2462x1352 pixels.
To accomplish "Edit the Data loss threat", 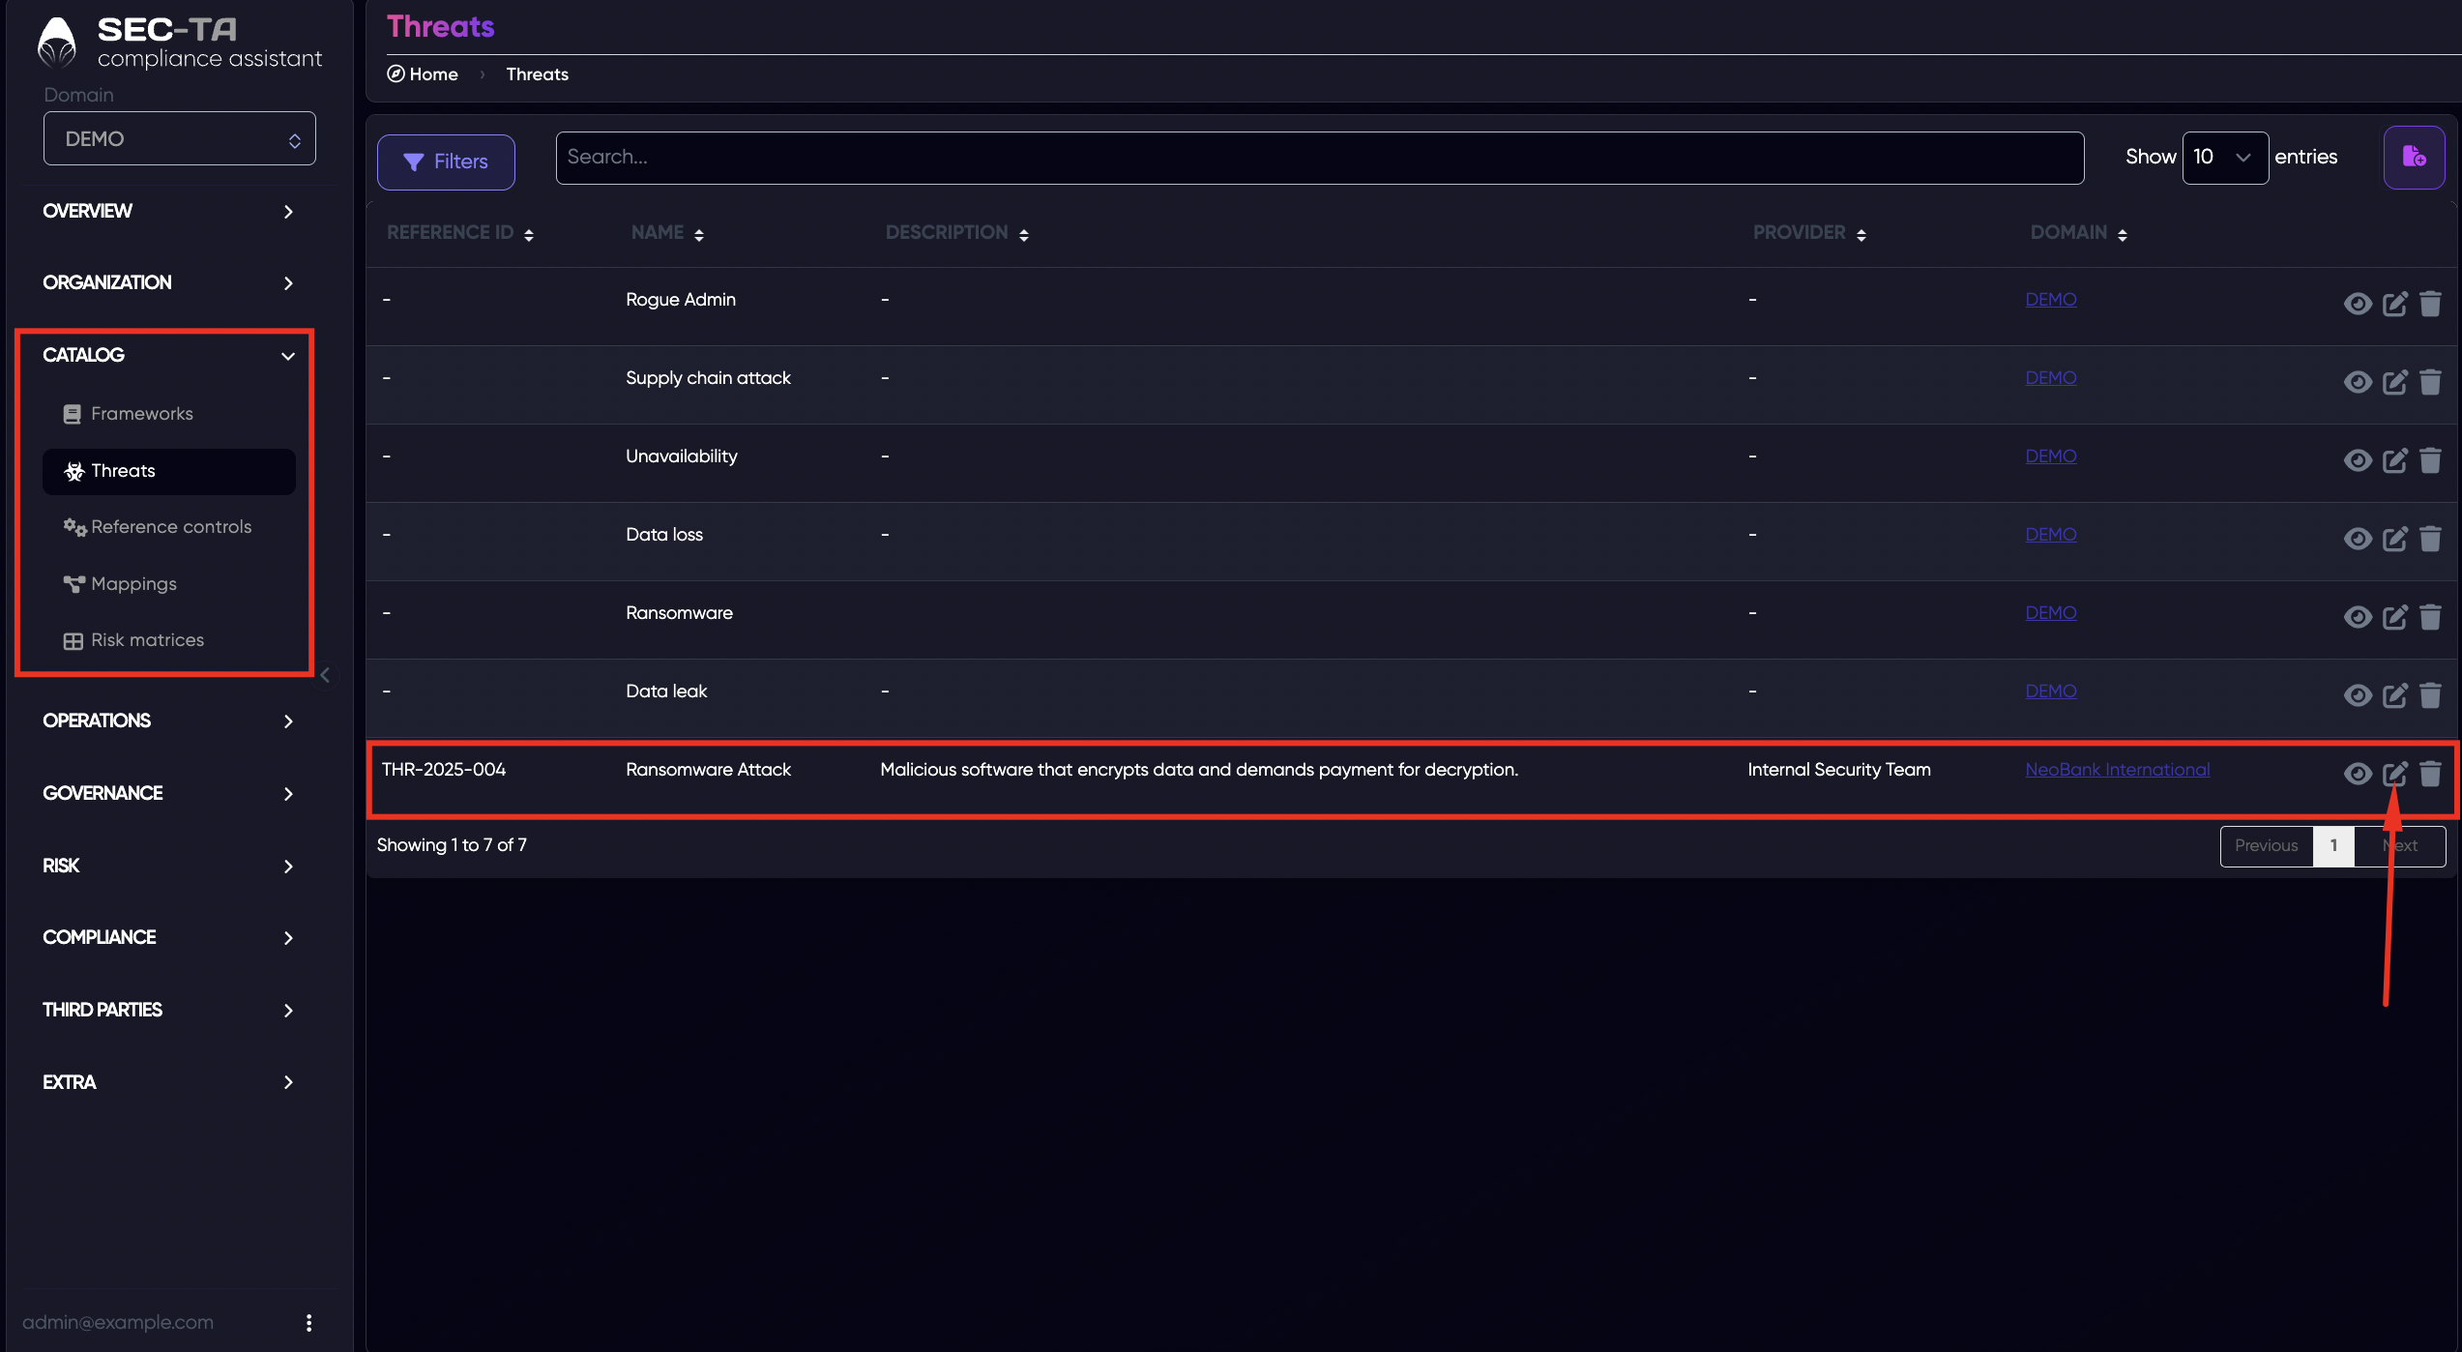I will point(2394,539).
